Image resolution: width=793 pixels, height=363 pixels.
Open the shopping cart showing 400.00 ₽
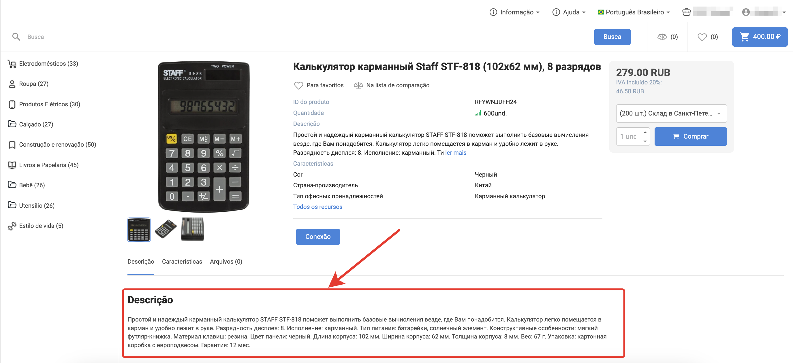tap(760, 37)
